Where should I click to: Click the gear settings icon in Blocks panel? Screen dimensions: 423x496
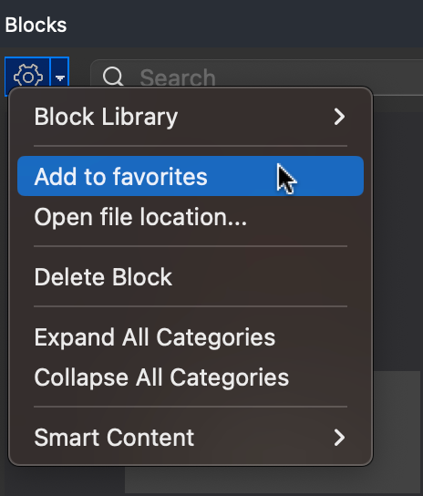click(28, 76)
